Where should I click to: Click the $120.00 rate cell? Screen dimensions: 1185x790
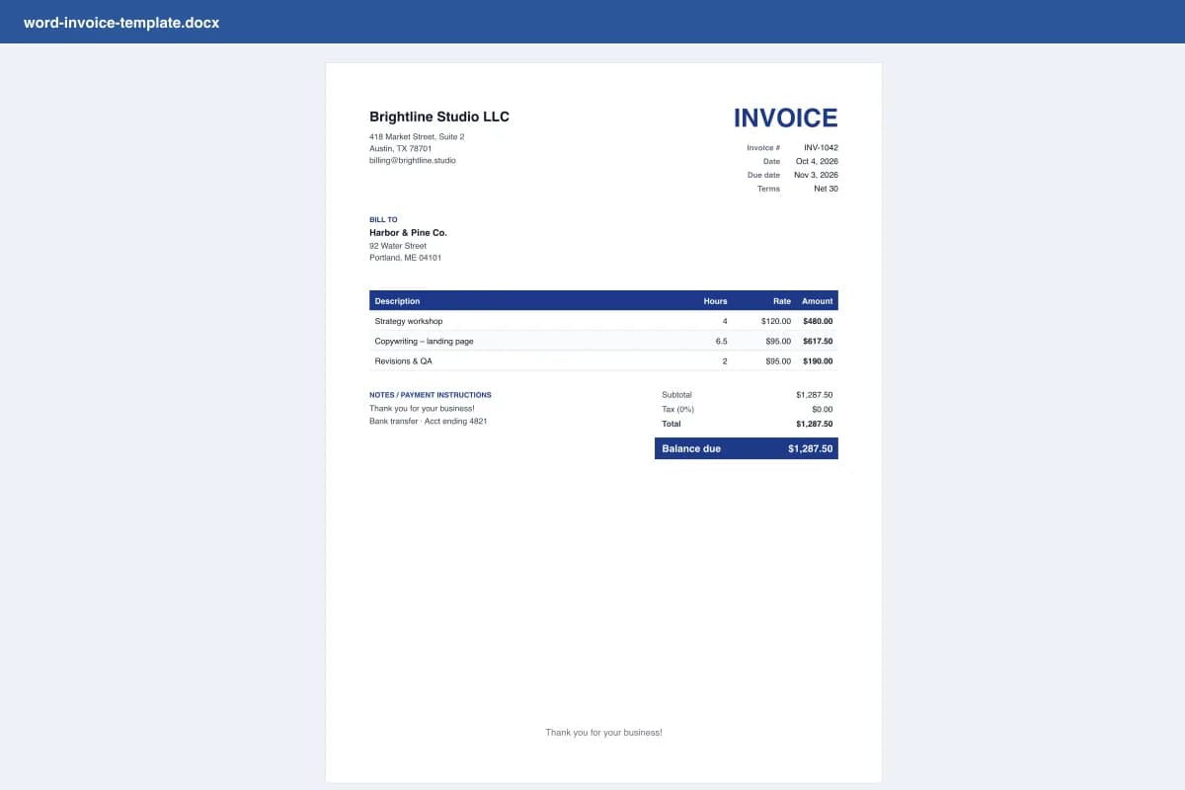[x=776, y=321]
